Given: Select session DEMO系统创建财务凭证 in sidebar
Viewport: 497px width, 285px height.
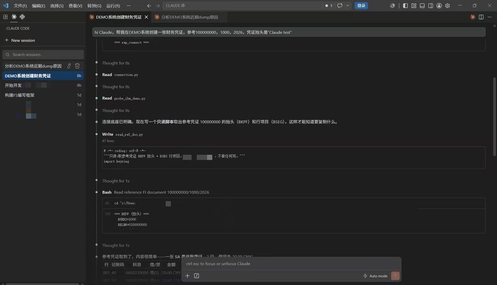Looking at the screenshot, I should 43,76.
